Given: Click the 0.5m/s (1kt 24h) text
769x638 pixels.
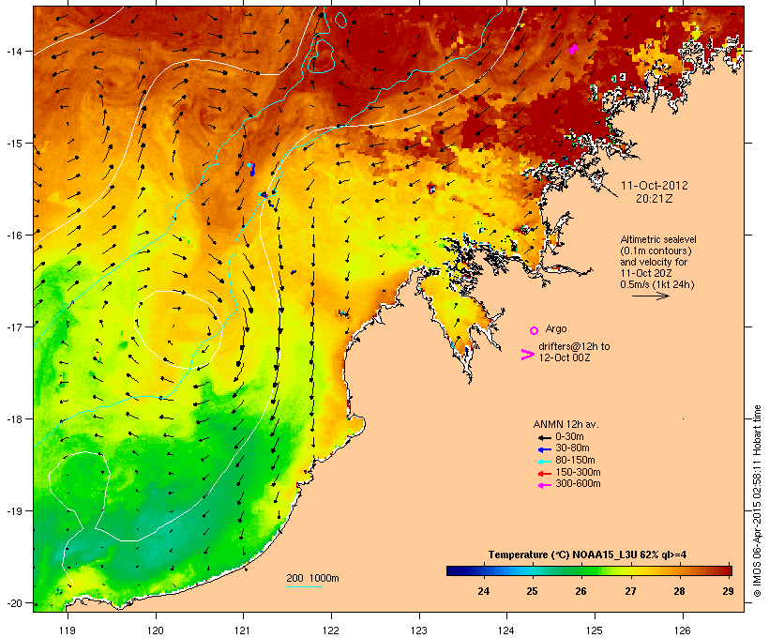Looking at the screenshot, I should pos(657,284).
